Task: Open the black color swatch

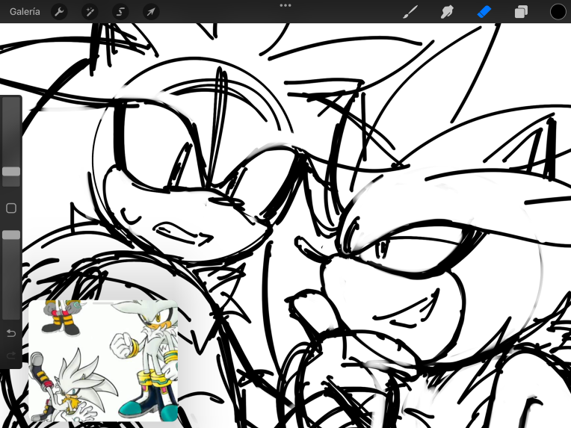Action: (x=558, y=12)
